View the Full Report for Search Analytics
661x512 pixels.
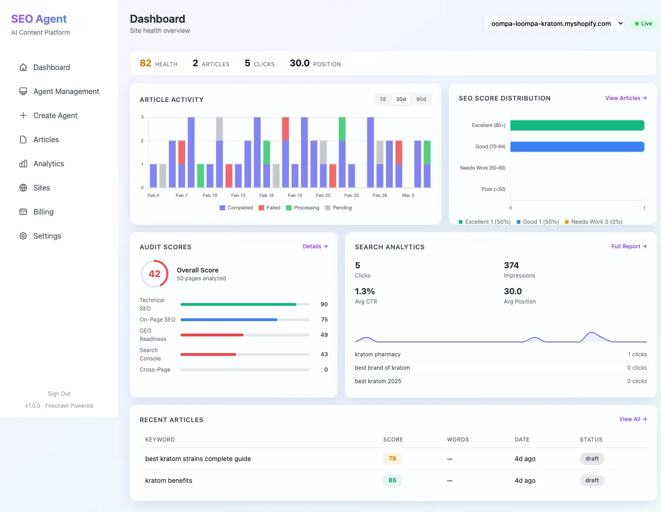coord(629,246)
